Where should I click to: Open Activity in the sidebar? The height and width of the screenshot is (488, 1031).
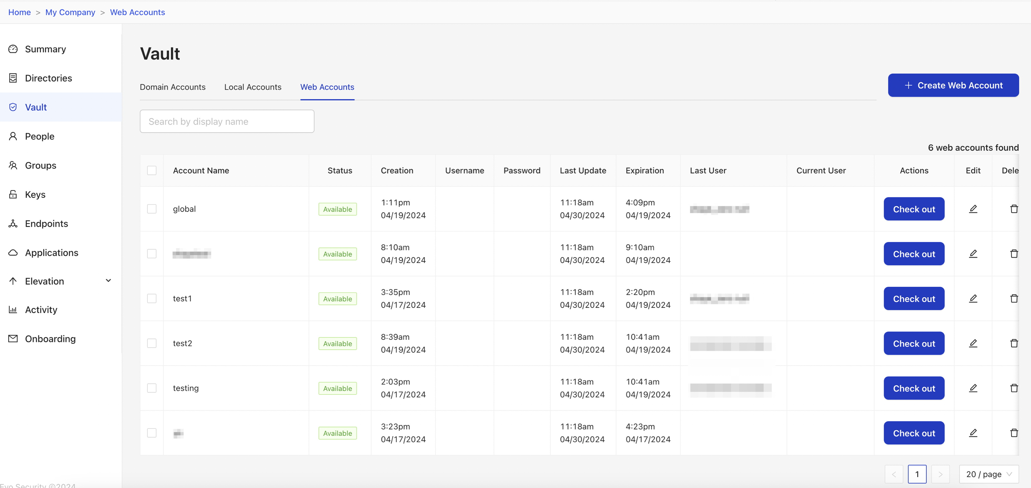pyautogui.click(x=61, y=309)
